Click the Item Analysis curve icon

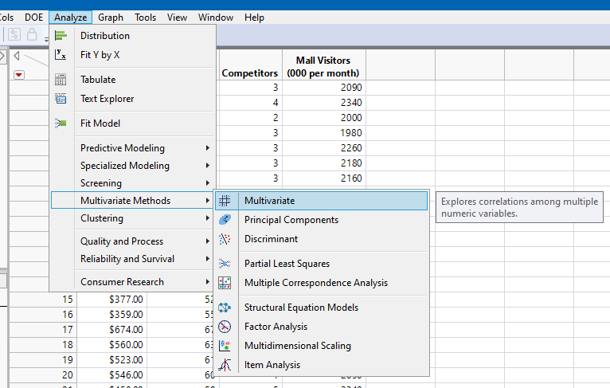point(225,365)
